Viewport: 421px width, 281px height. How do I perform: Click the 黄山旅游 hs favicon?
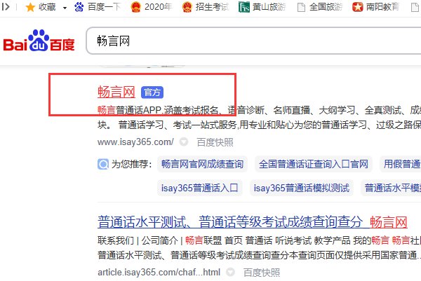point(243,7)
